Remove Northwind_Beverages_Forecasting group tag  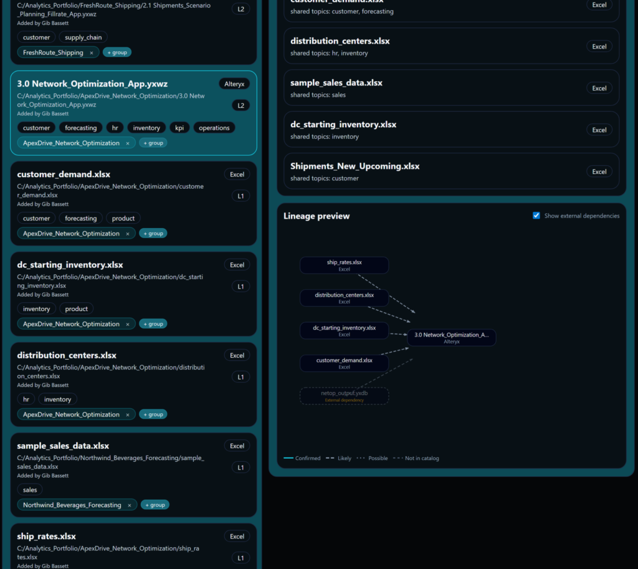pos(130,505)
